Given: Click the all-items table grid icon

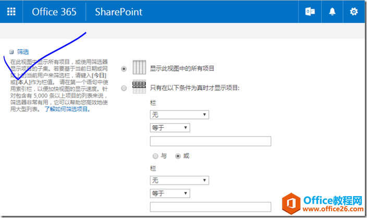Looking at the screenshot, I should 139,67.
